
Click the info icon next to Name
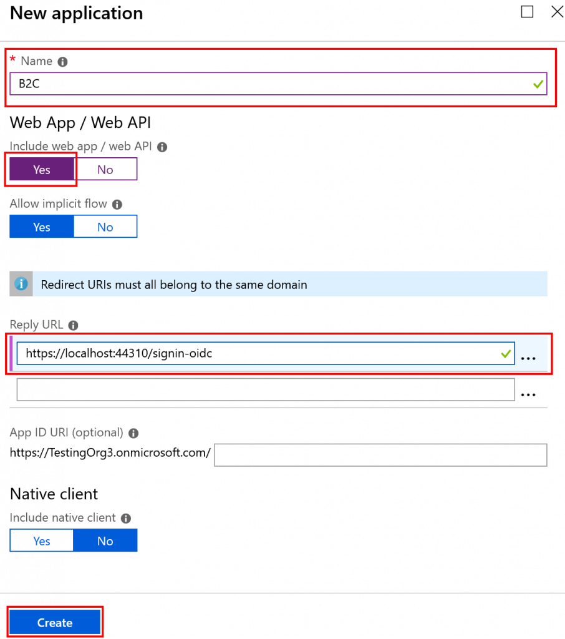point(62,62)
